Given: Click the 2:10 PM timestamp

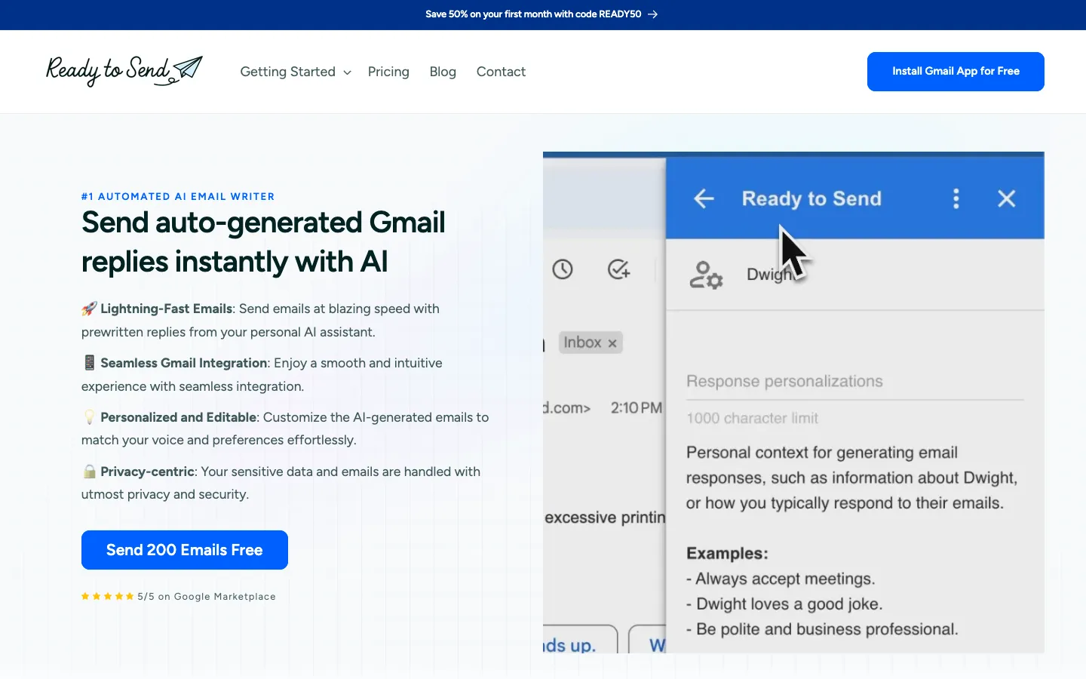Looking at the screenshot, I should 637,408.
